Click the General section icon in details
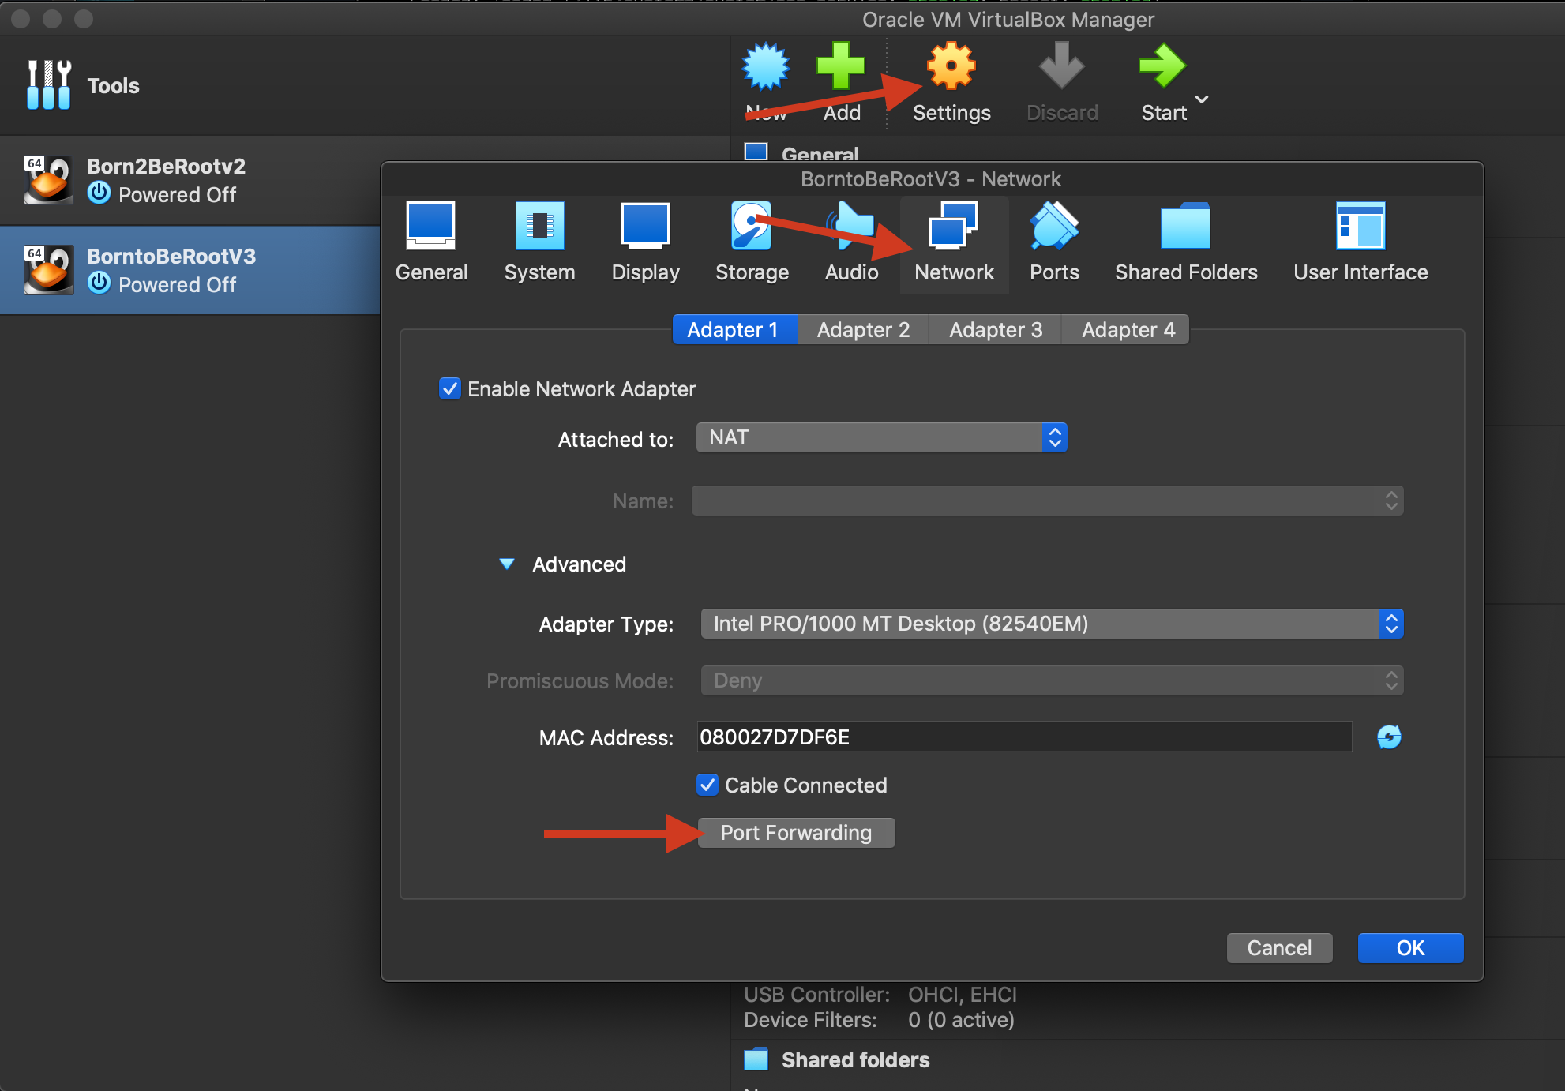1565x1091 pixels. [x=756, y=152]
